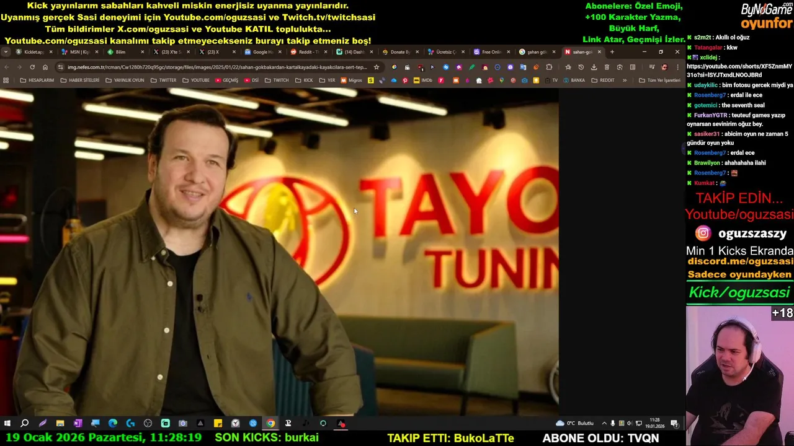The height and width of the screenshot is (446, 794).
Task: Switch to Chrome on the taskbar
Action: [270, 424]
